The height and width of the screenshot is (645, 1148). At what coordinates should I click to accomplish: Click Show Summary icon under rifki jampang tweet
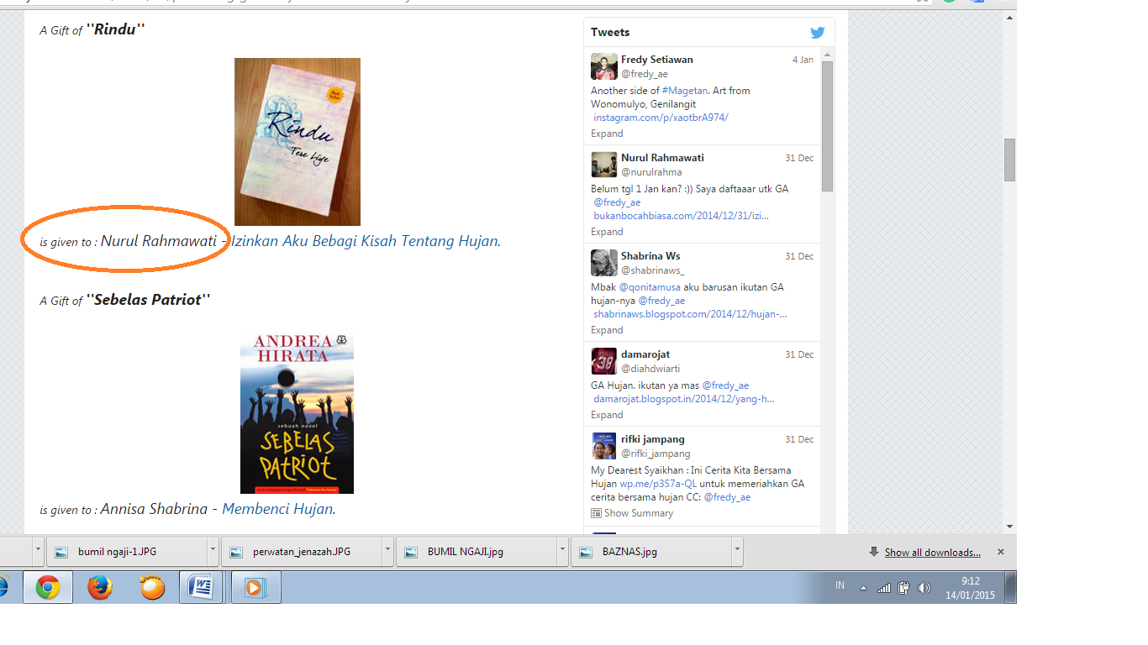pyautogui.click(x=596, y=513)
